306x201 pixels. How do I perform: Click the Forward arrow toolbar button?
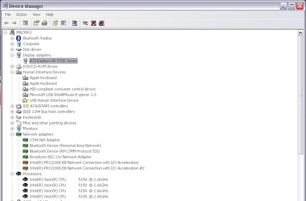coord(14,23)
